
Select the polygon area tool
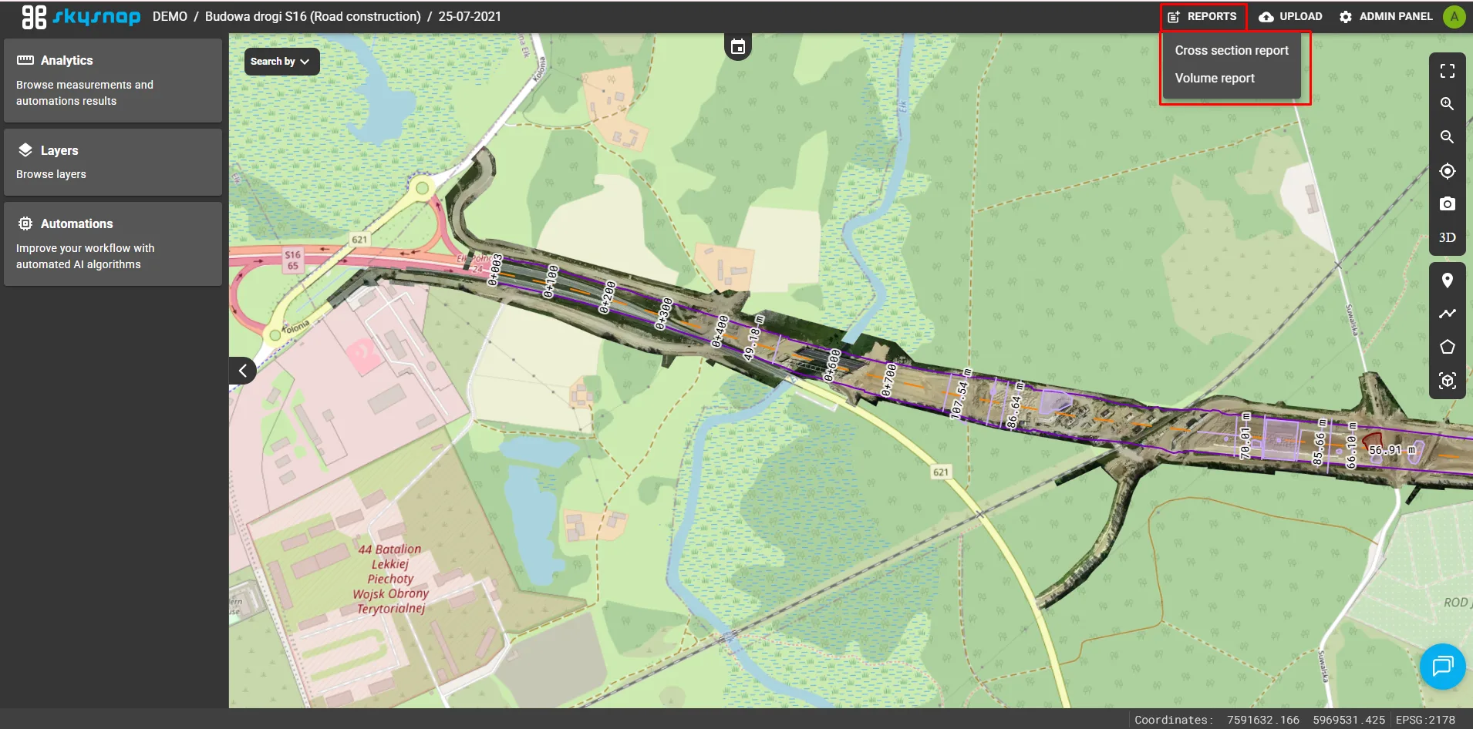[x=1447, y=347]
